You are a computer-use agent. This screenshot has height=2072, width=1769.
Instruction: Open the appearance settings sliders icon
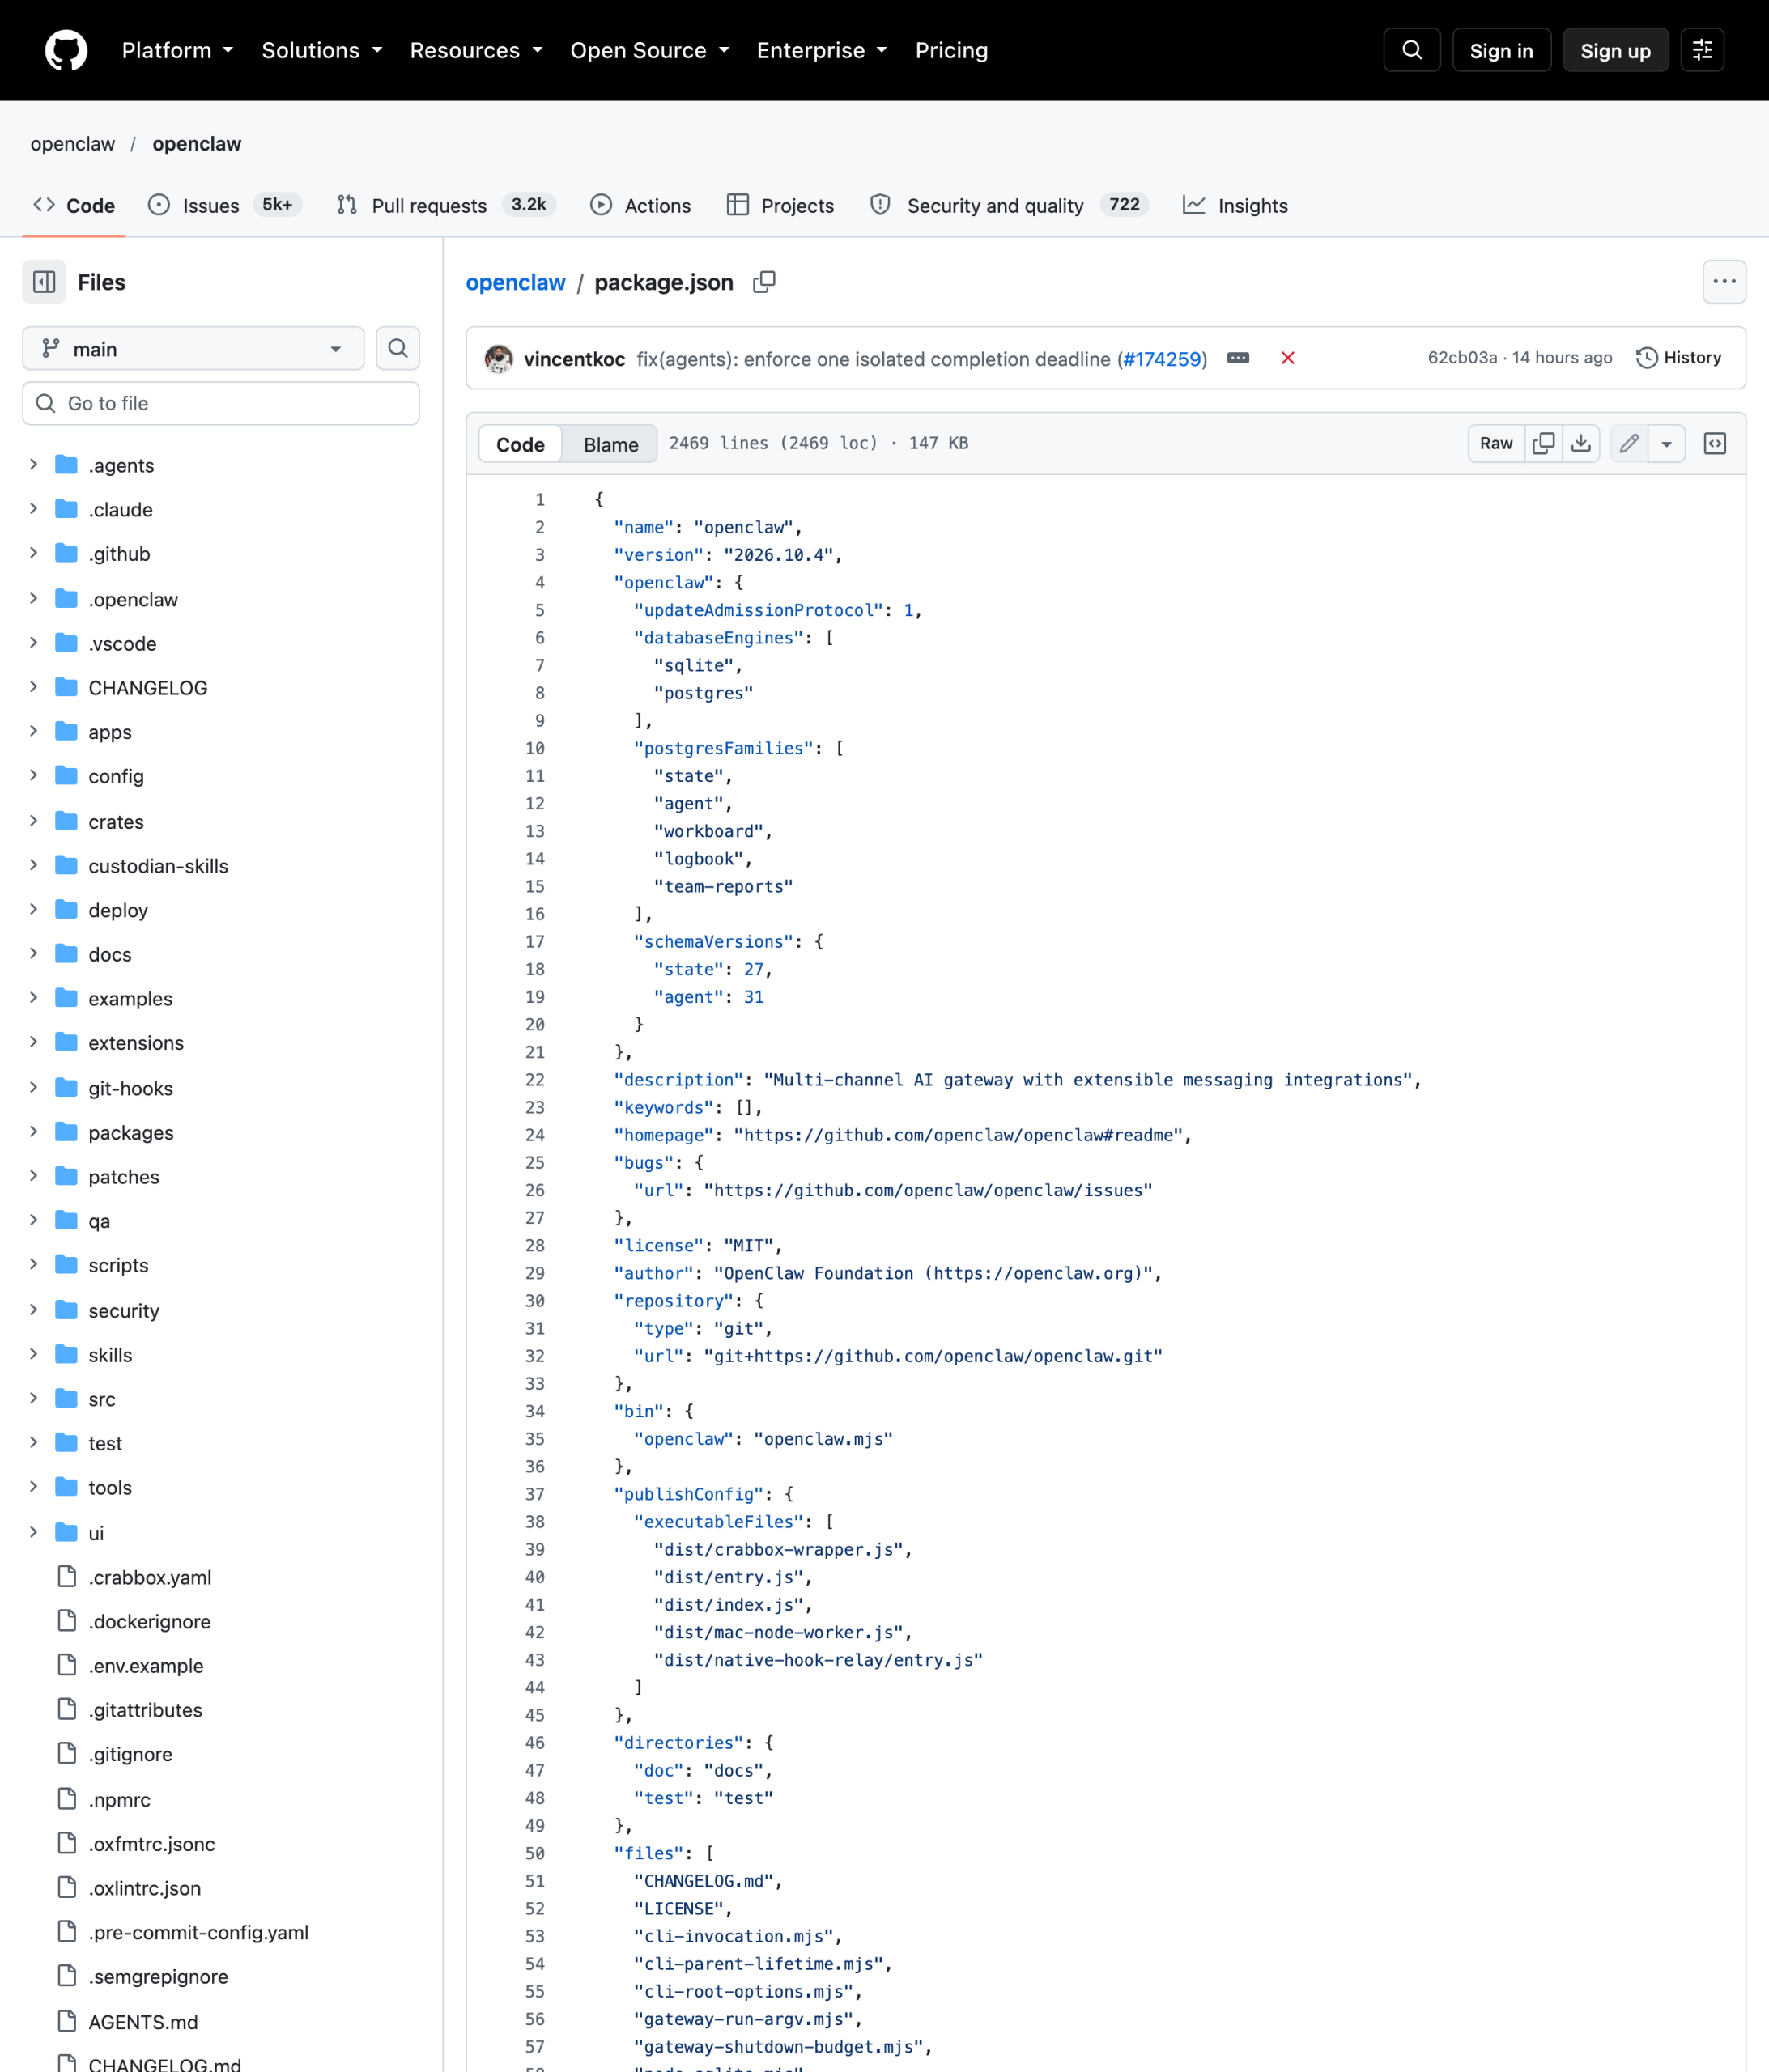coord(1701,50)
